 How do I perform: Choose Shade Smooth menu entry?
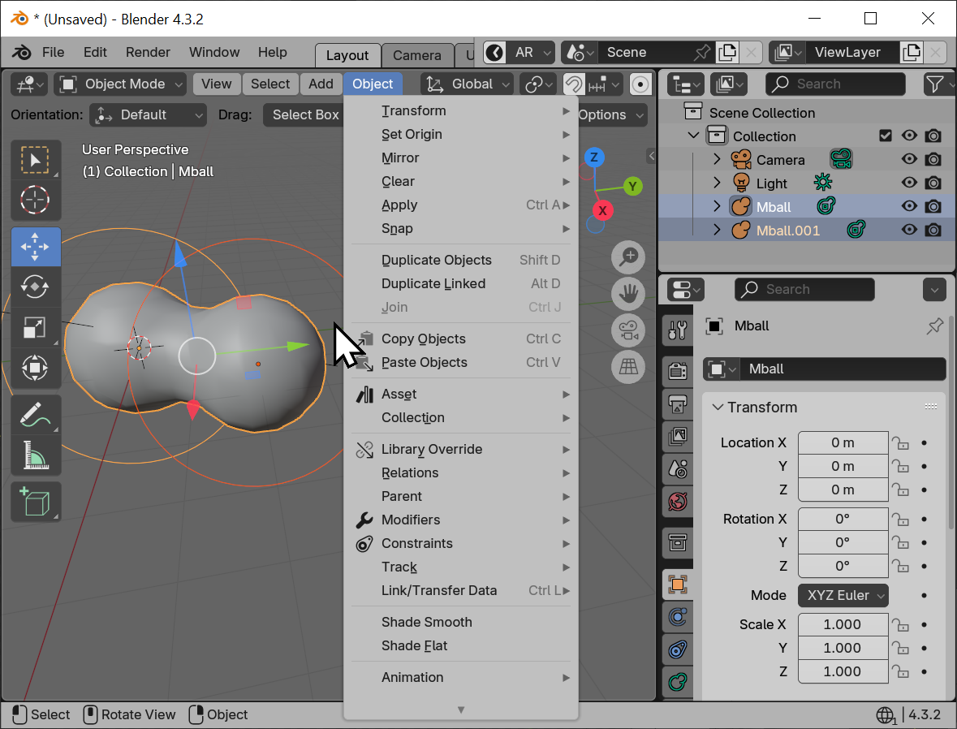[x=461, y=622]
